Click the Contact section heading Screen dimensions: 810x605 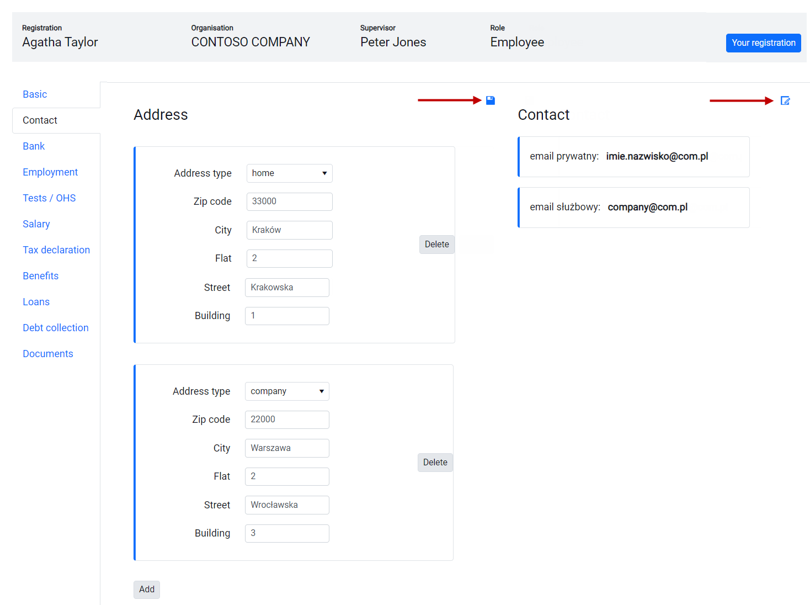tap(543, 115)
